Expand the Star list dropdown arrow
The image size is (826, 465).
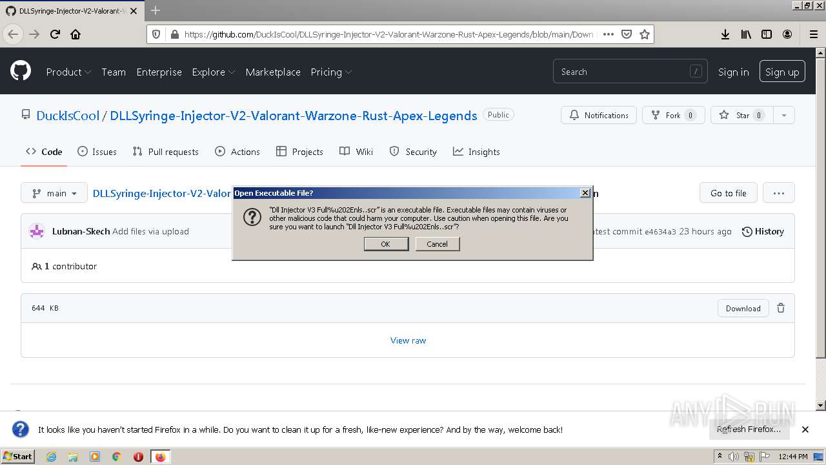783,116
